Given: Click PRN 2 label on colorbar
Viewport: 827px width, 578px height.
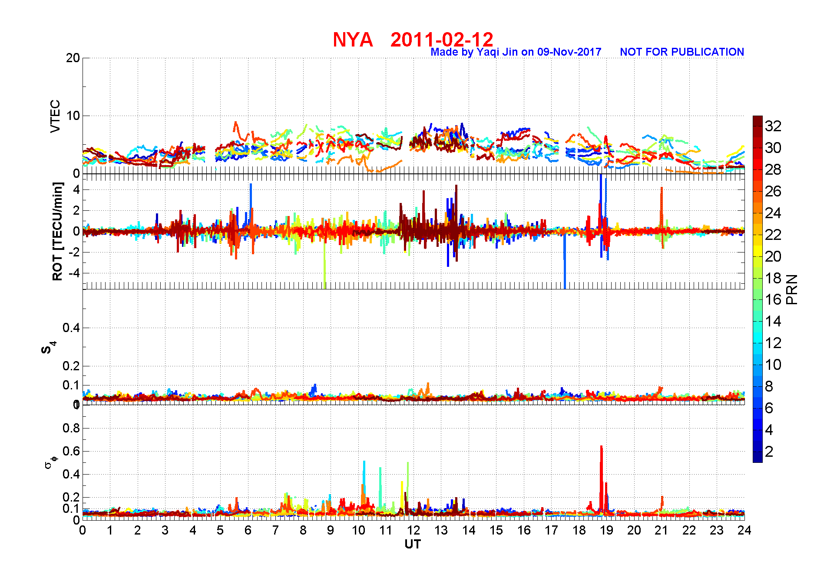Looking at the screenshot, I should tap(769, 452).
